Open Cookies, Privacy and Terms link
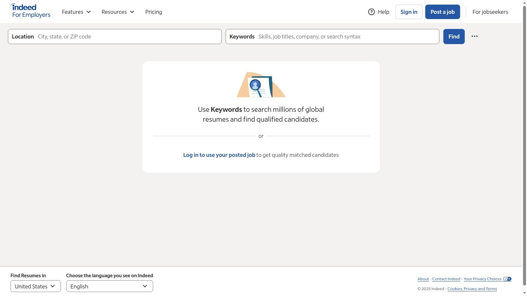The image size is (527, 296). click(x=472, y=289)
